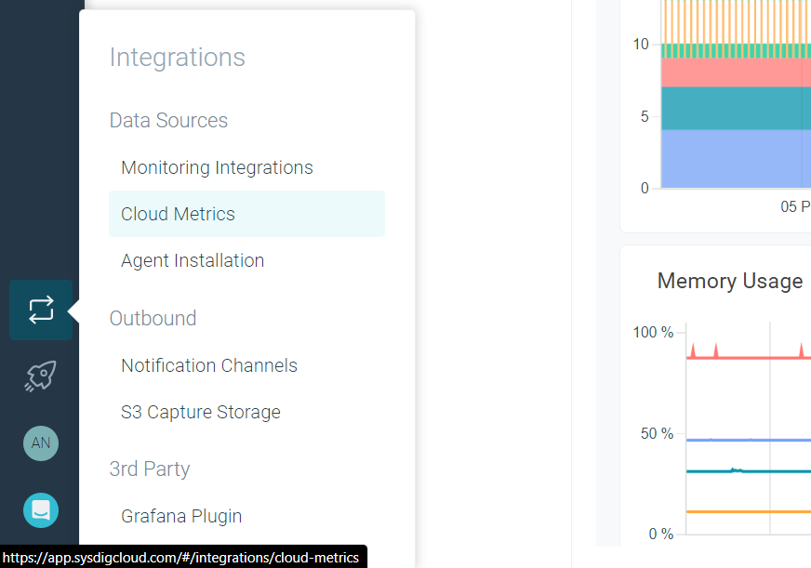Open Notification Channels under Outbound
The image size is (811, 568).
tap(208, 365)
